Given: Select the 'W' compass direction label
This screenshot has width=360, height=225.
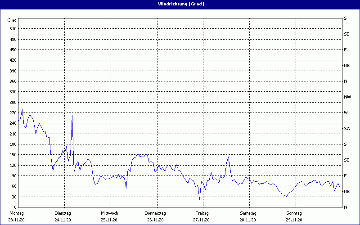Looking at the screenshot, I should 346,113.
